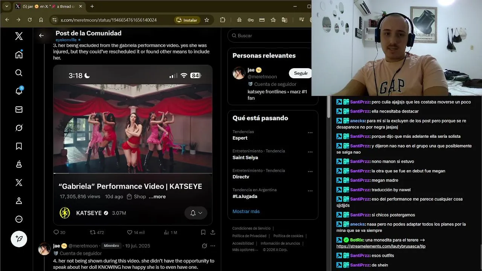Open Communities icon in the sidebar
482x271 pixels.
[x=19, y=164]
